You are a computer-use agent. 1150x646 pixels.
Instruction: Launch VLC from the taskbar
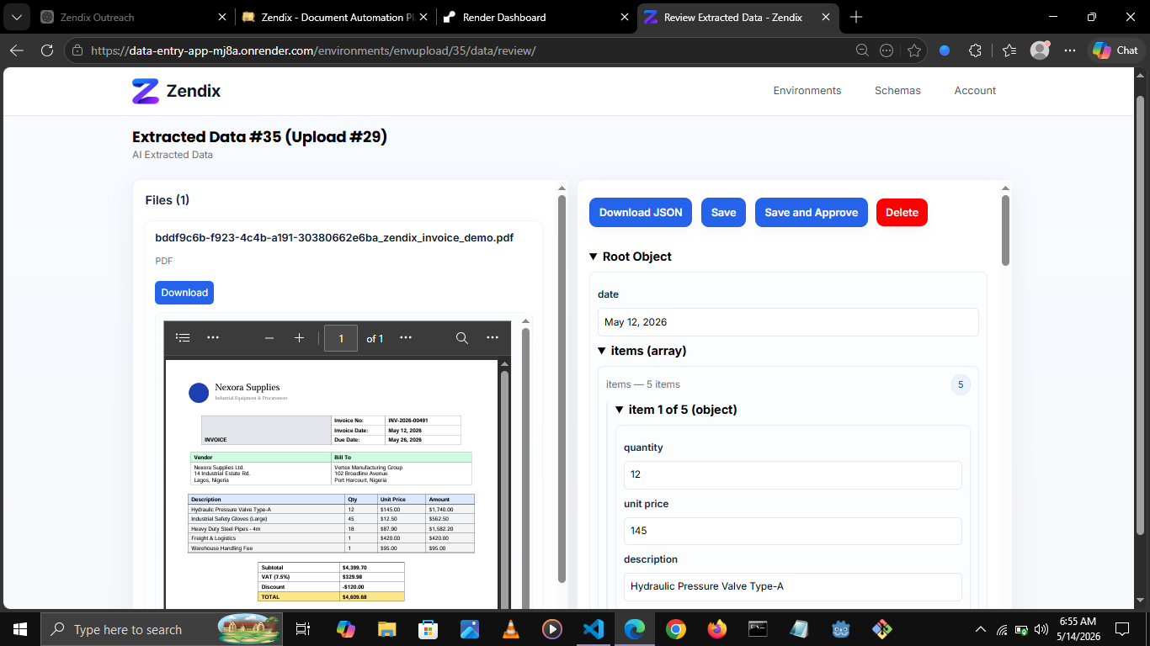(510, 629)
